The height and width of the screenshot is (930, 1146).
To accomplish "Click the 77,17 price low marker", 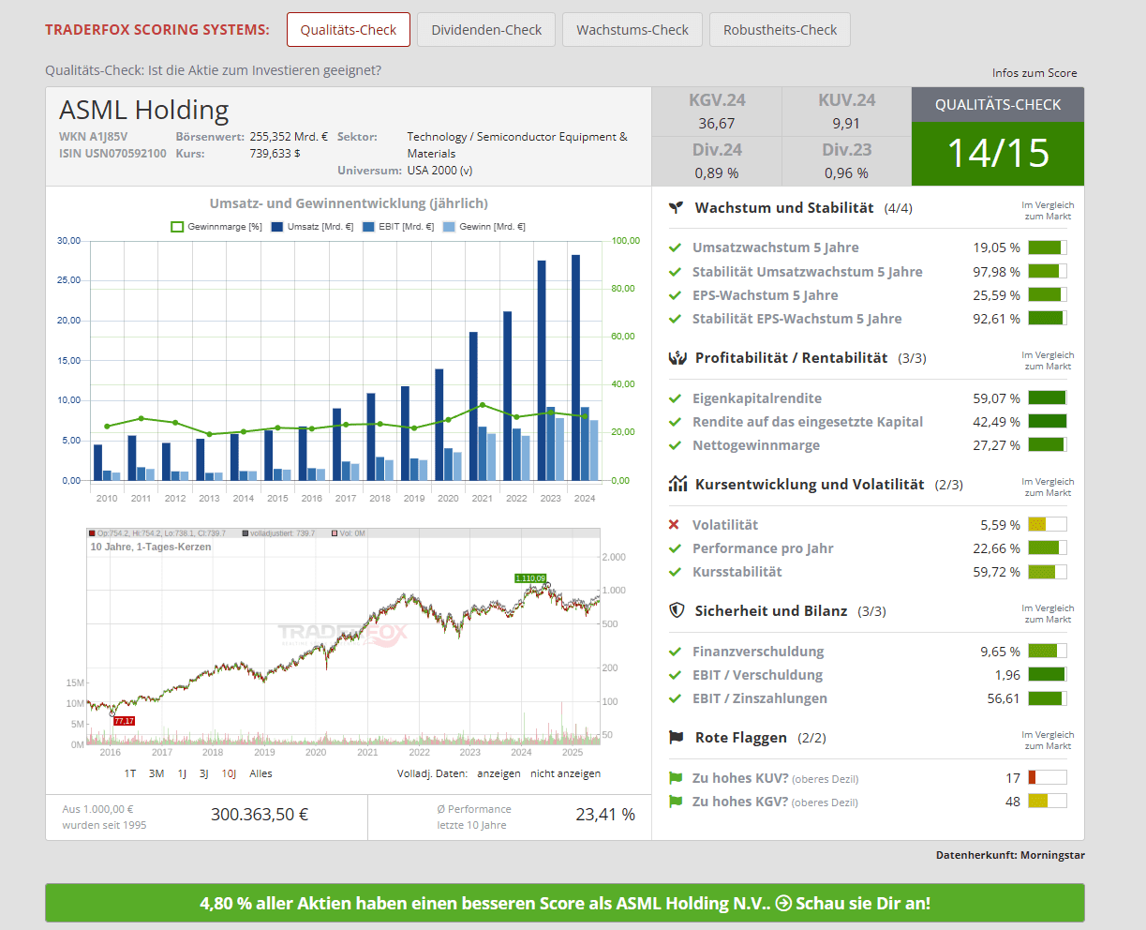I will [124, 721].
